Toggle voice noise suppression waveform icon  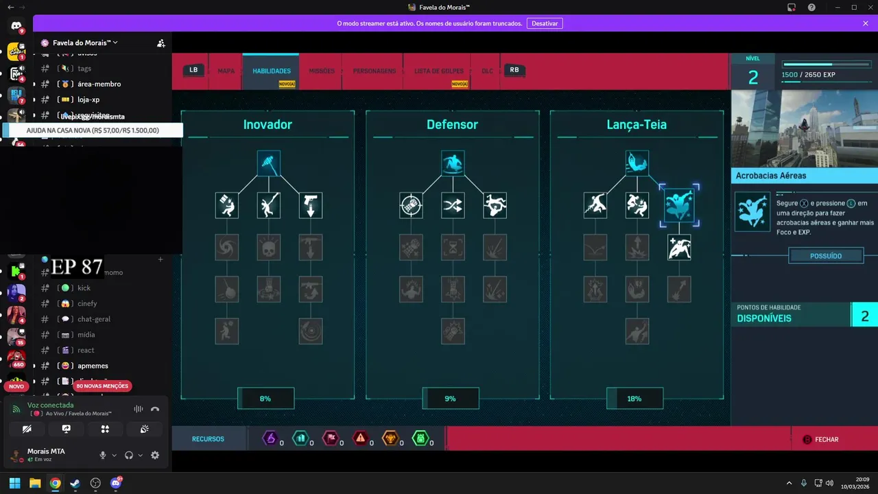tap(138, 409)
